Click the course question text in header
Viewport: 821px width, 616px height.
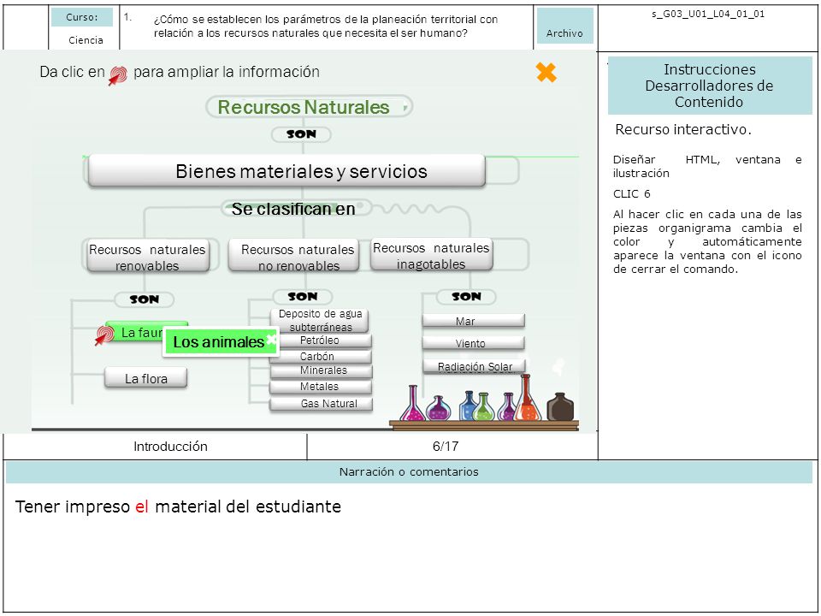[x=326, y=27]
